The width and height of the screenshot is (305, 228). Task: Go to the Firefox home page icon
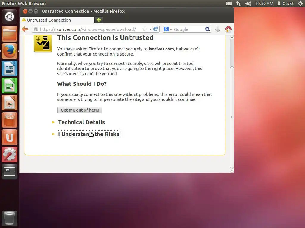click(228, 29)
